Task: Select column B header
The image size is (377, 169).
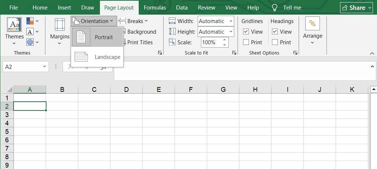Action: [62, 89]
